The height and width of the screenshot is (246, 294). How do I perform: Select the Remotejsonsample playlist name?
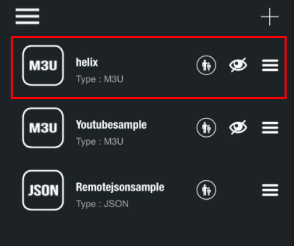120,187
